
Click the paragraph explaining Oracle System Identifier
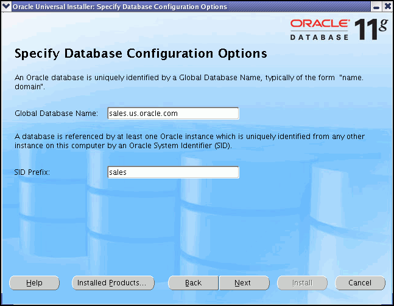click(x=190, y=141)
